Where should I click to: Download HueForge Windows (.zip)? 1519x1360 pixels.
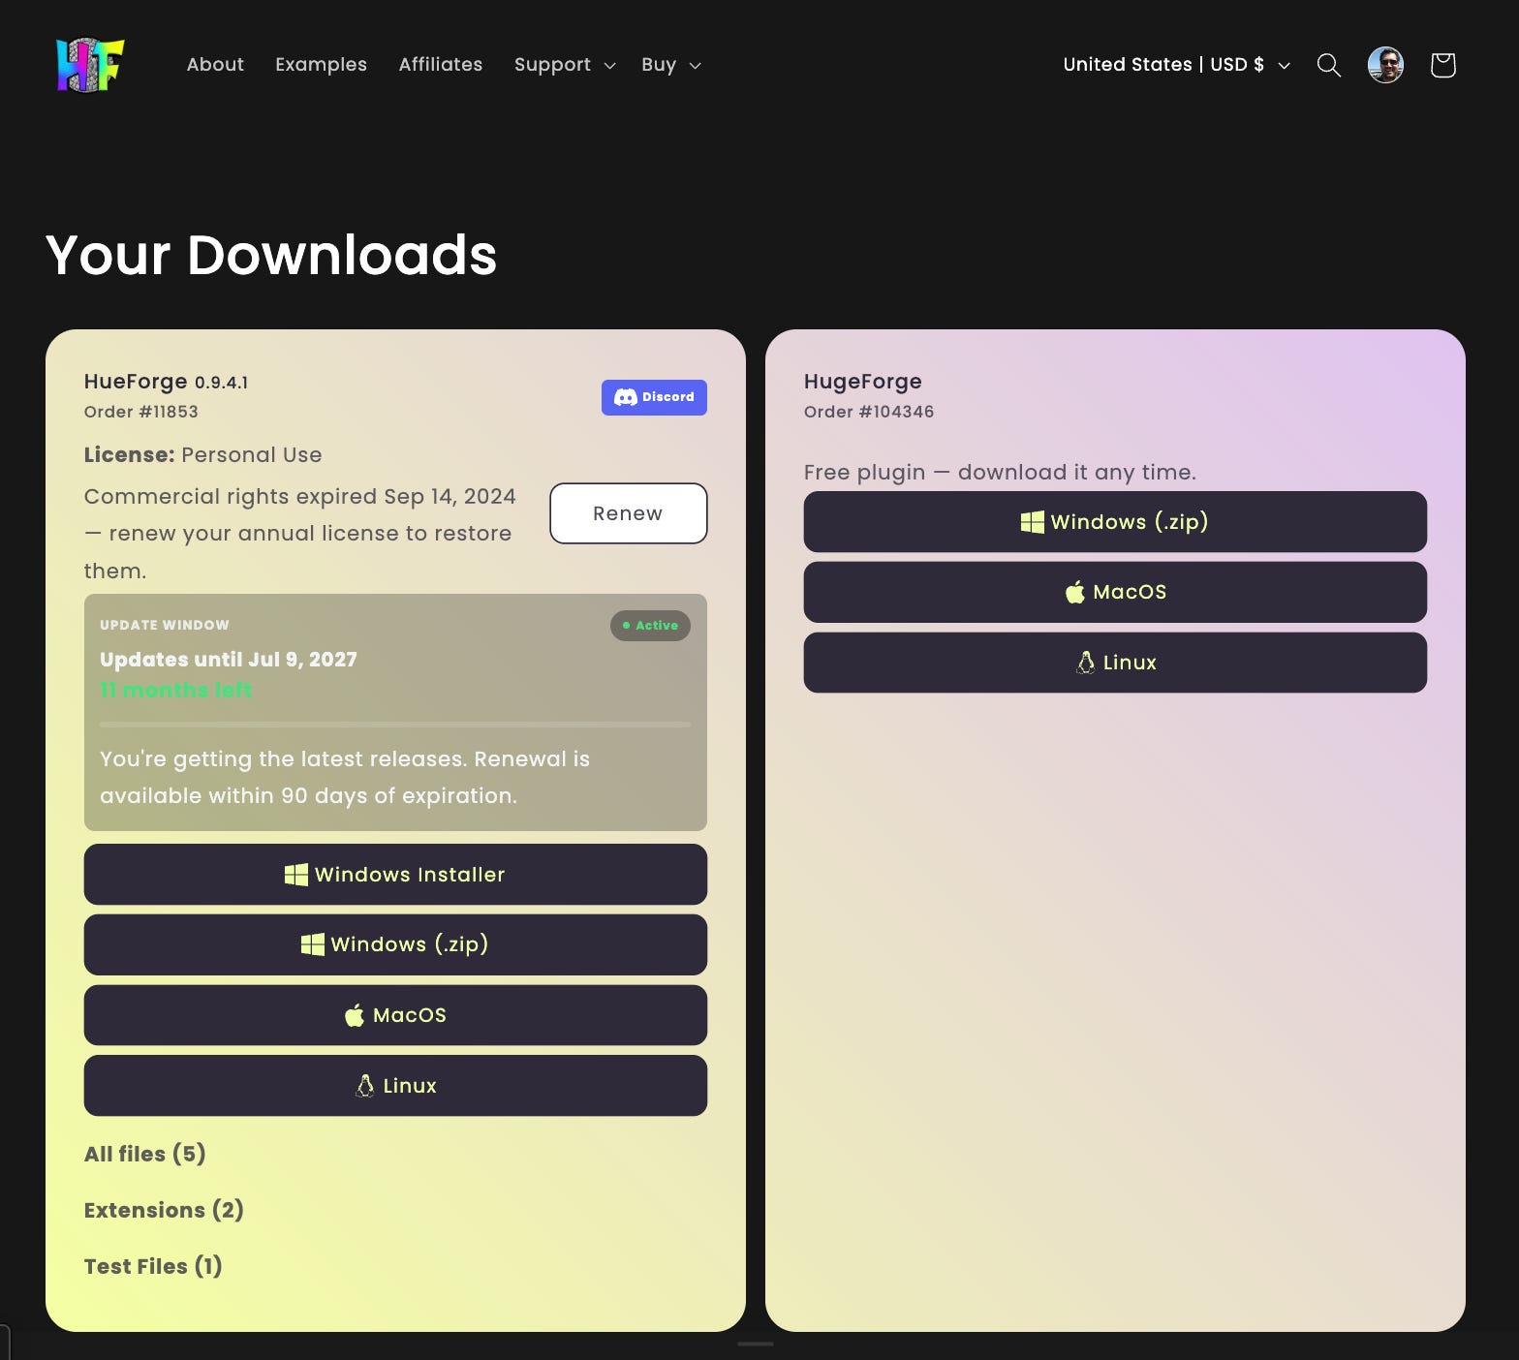(395, 944)
